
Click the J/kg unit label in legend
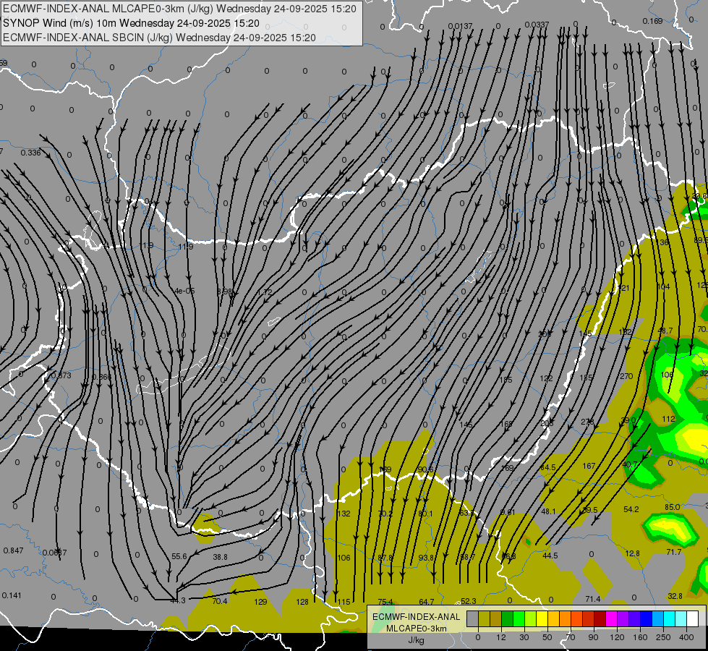coord(416,640)
